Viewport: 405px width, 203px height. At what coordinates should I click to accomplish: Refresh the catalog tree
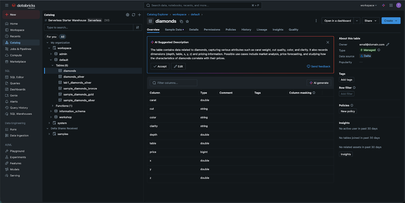(x=133, y=15)
